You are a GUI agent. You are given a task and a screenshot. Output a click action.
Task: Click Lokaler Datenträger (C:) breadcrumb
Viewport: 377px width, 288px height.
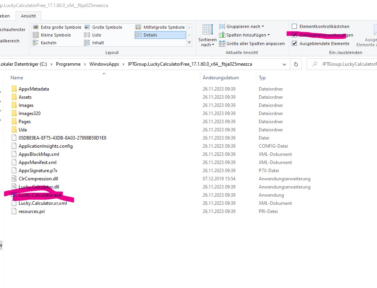[23, 64]
